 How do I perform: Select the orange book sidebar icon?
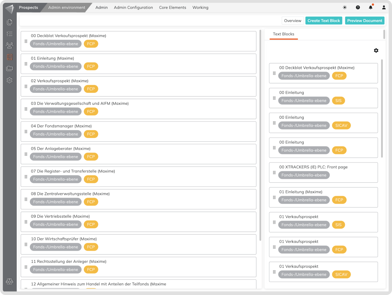point(10,57)
